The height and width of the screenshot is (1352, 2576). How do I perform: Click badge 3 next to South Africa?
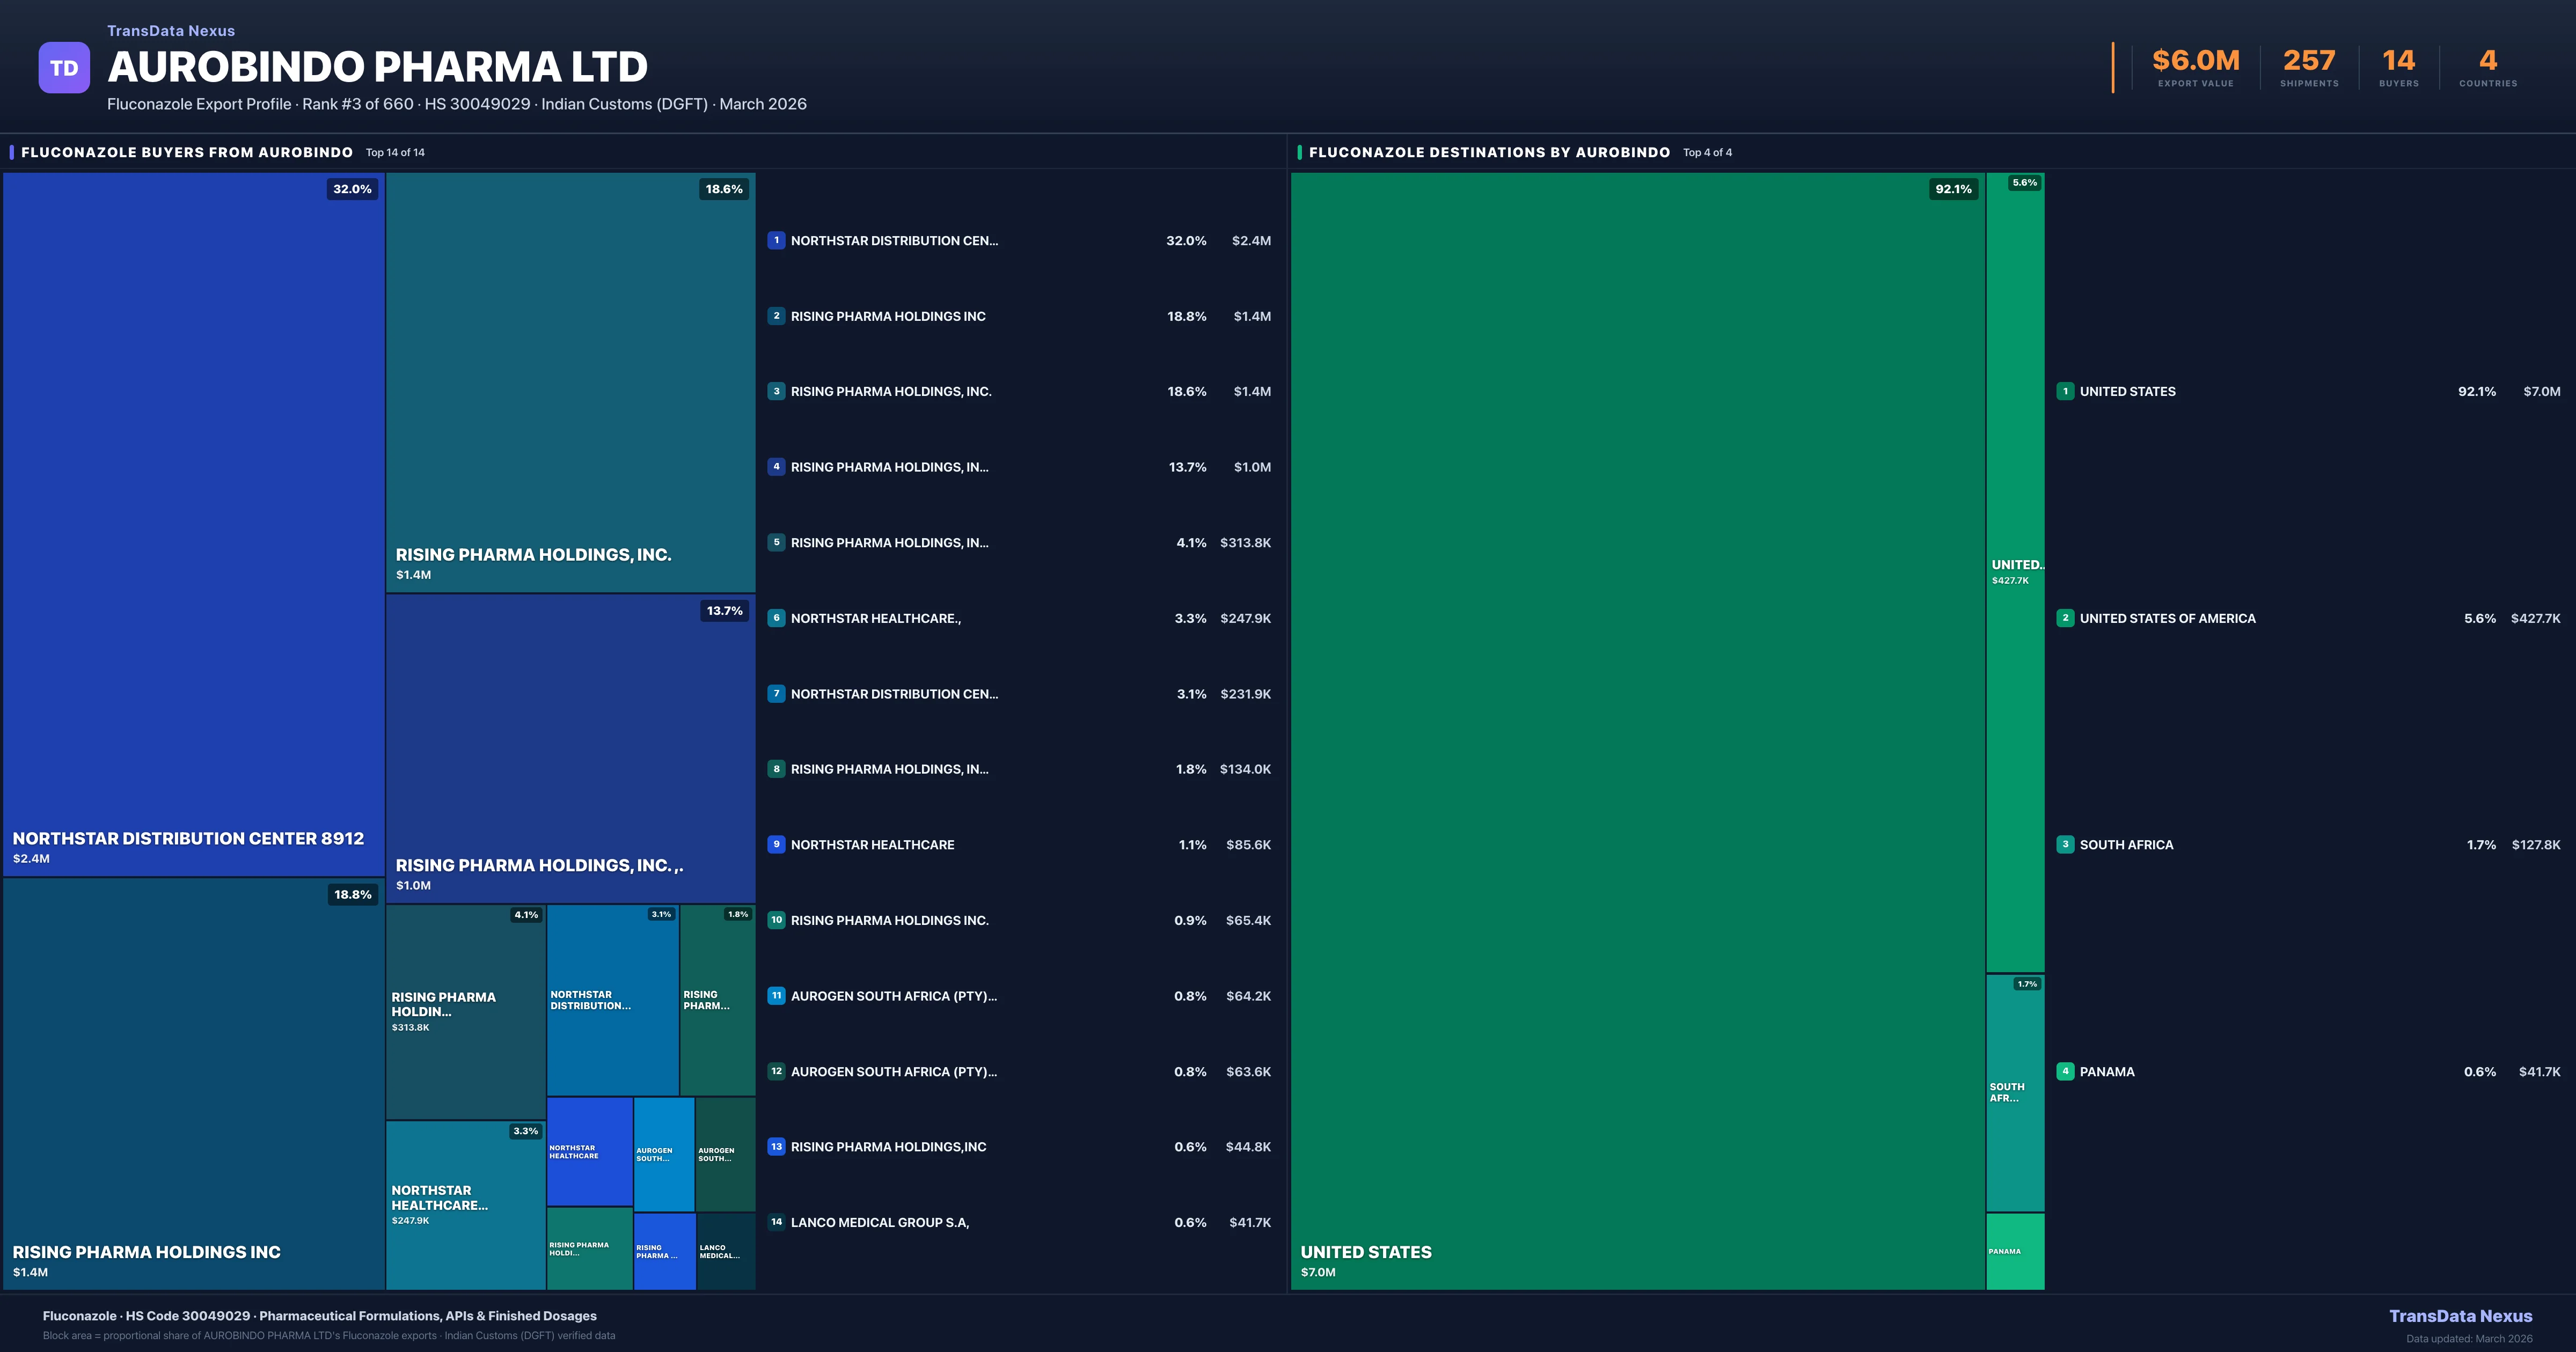[2065, 844]
